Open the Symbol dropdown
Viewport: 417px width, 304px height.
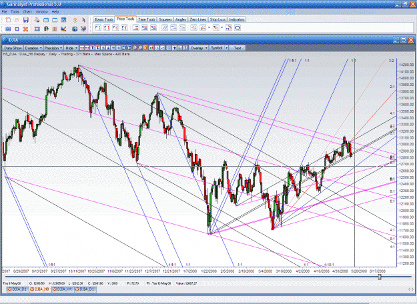click(219, 48)
